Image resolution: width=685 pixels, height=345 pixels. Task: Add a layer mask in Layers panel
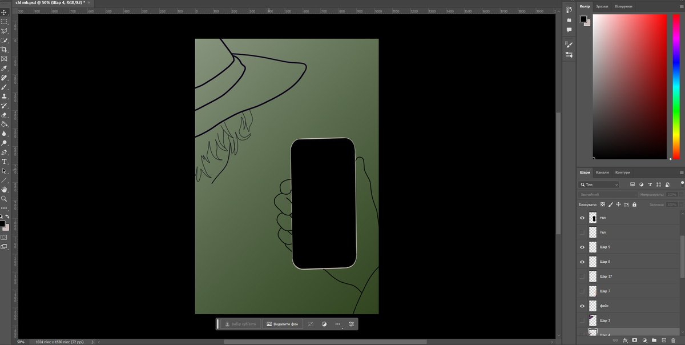tap(635, 340)
